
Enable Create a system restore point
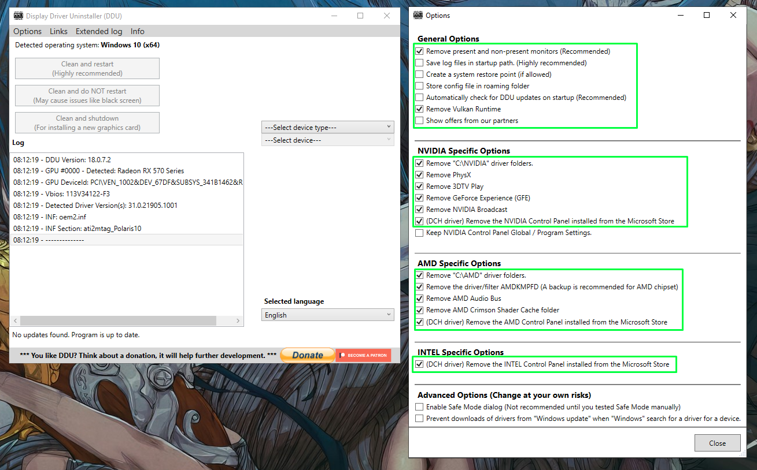pyautogui.click(x=419, y=74)
